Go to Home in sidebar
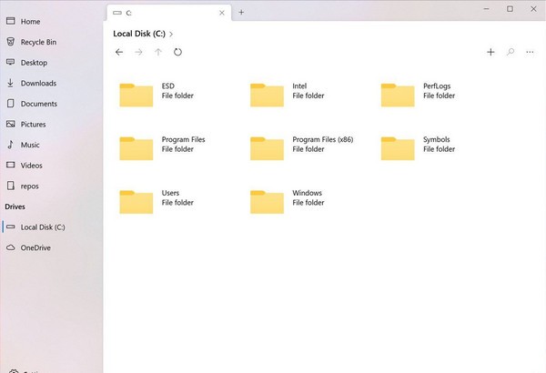 tap(30, 21)
